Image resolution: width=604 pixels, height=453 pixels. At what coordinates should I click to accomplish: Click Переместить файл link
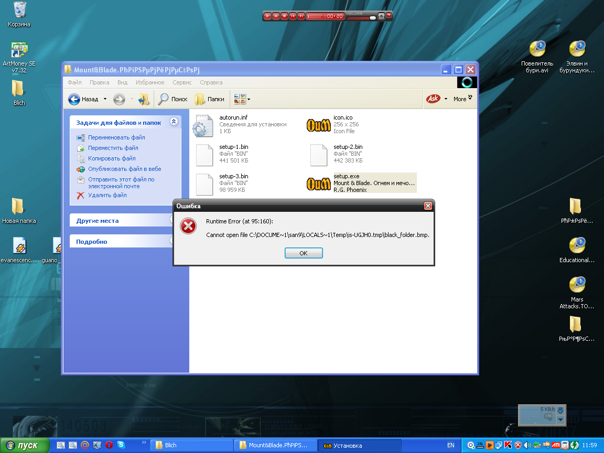click(x=113, y=148)
